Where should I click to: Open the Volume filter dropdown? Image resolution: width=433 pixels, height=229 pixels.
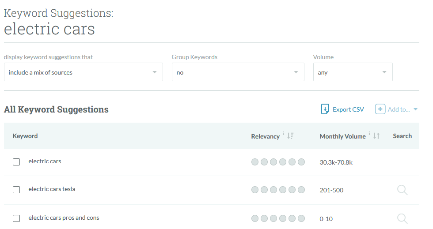pos(353,72)
